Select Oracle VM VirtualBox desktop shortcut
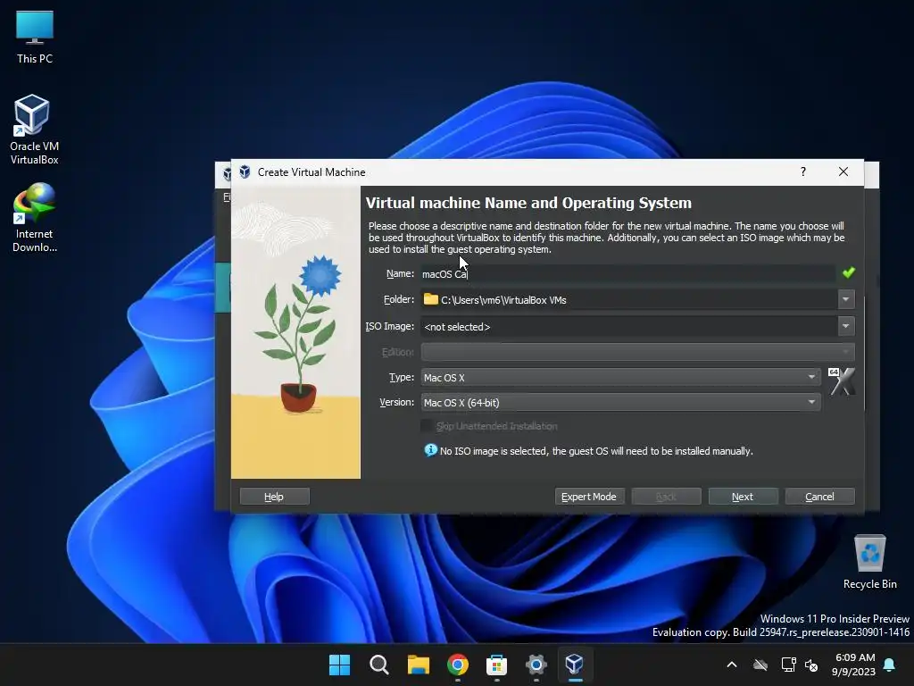Screen dimensions: 914x686 pos(34,130)
